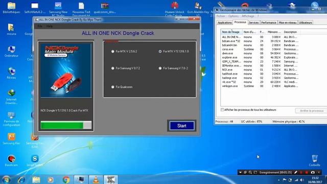327x184 pixels.
Task: Switch to VLC media player on taskbar
Action: click(x=96, y=179)
